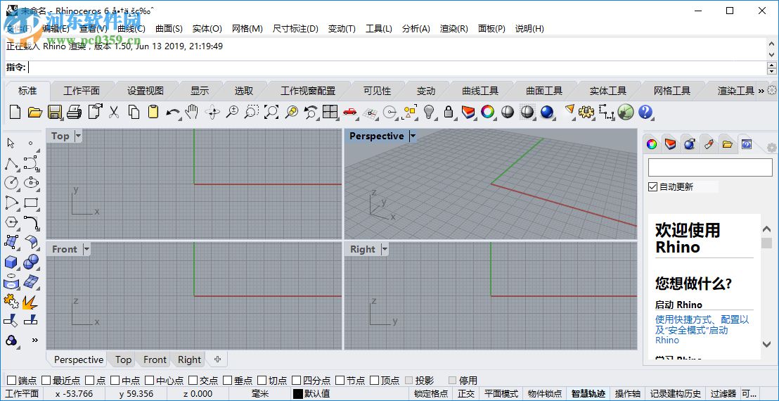Toggle 智慧轨迹 in status bar
779x401 pixels.
(588, 394)
